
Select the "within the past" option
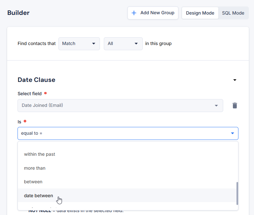click(40, 154)
